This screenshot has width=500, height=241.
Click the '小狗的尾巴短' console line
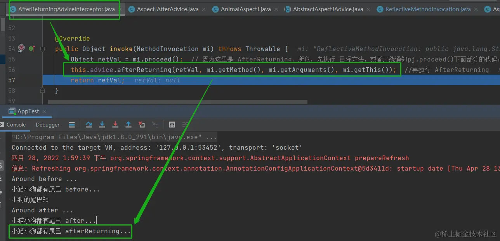point(30,200)
